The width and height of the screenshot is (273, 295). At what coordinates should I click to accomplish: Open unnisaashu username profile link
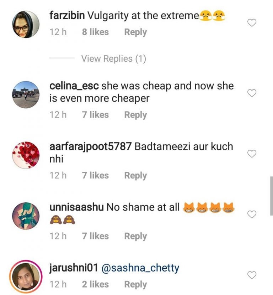(77, 207)
